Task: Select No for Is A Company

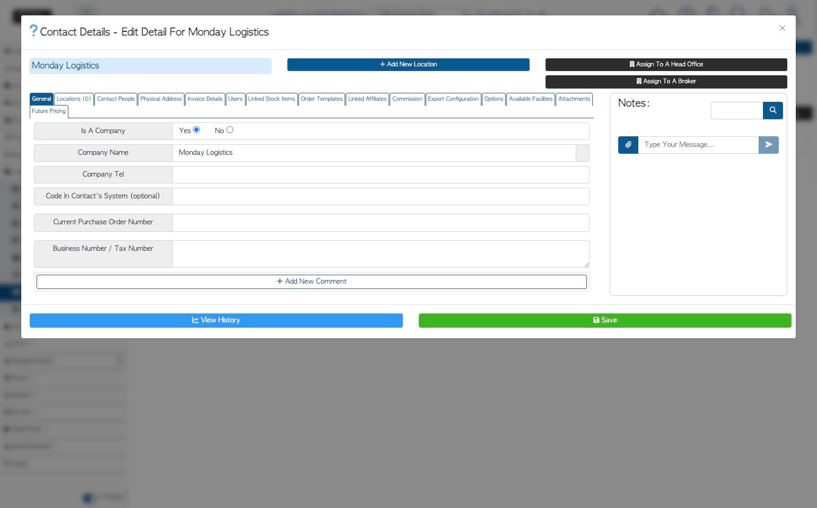Action: (230, 130)
